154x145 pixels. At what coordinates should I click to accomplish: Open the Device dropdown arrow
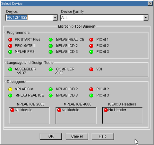click(55, 18)
